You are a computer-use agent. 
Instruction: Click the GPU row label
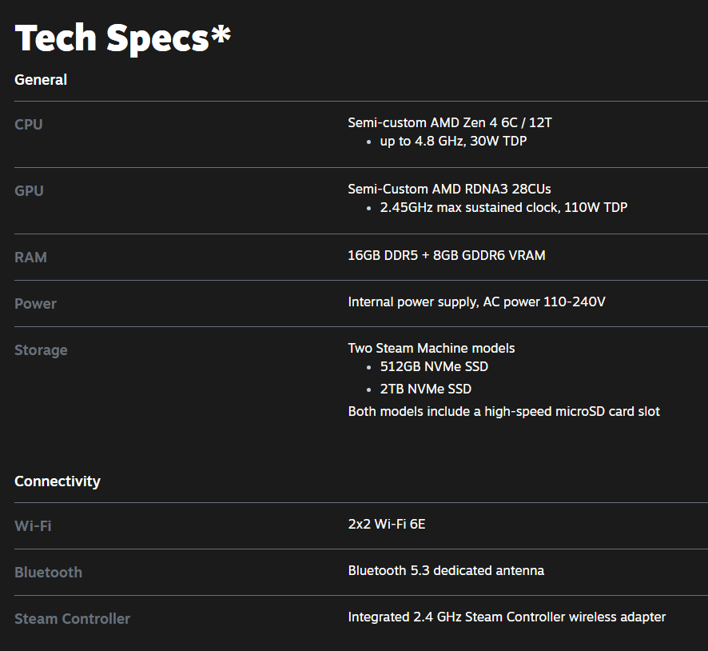[x=29, y=191]
